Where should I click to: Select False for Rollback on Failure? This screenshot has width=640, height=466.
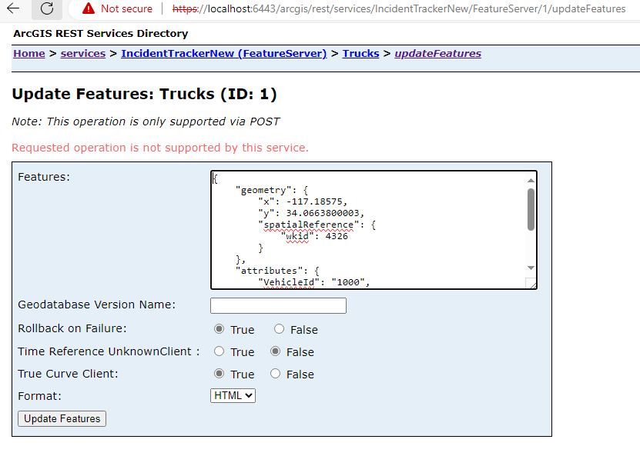pos(279,328)
